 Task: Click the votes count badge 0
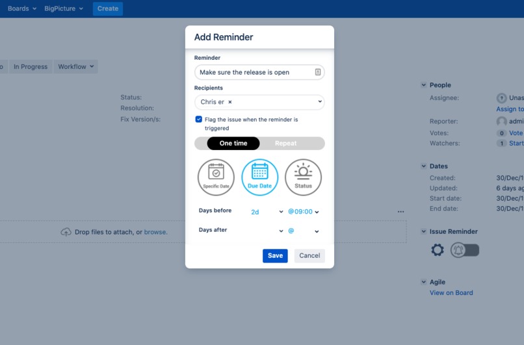point(501,133)
